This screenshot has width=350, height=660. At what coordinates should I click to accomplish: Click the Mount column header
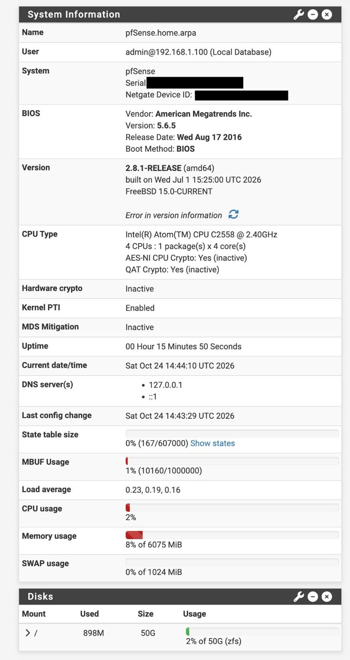coord(34,614)
